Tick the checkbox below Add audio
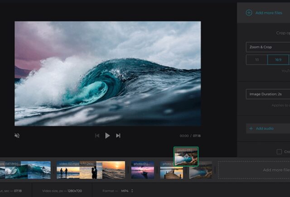 (279, 152)
